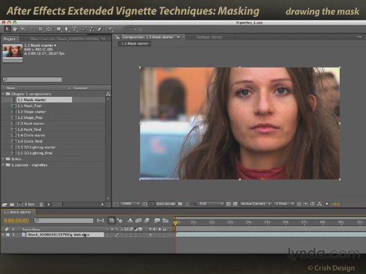Collapse the Chapter 1 compositions folder
366x274 pixels.
3,94
